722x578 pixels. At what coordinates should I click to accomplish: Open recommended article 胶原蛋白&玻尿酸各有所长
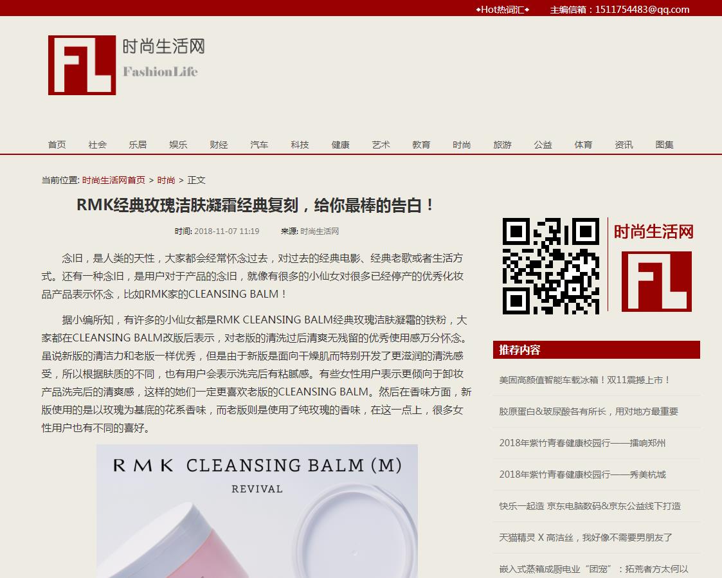(x=588, y=411)
